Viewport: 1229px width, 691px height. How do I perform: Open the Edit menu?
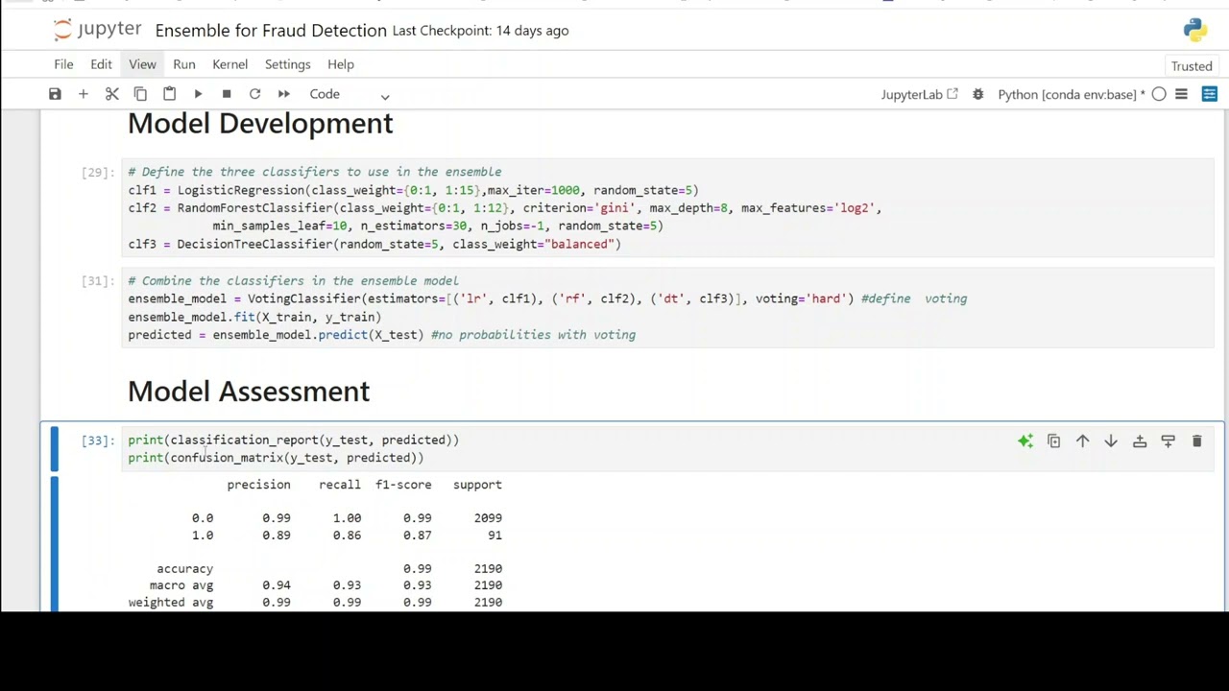101,64
